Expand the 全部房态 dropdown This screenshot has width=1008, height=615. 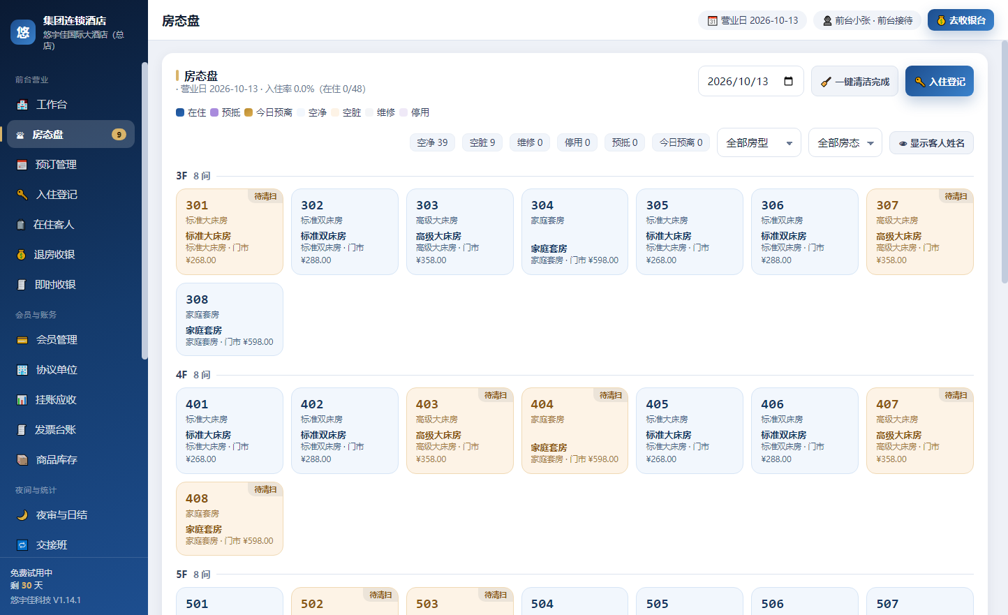click(x=845, y=142)
